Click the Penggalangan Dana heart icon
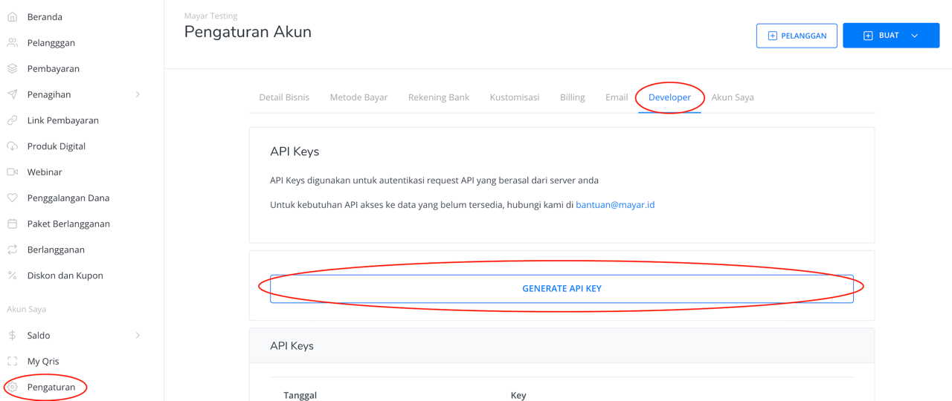 (x=13, y=198)
